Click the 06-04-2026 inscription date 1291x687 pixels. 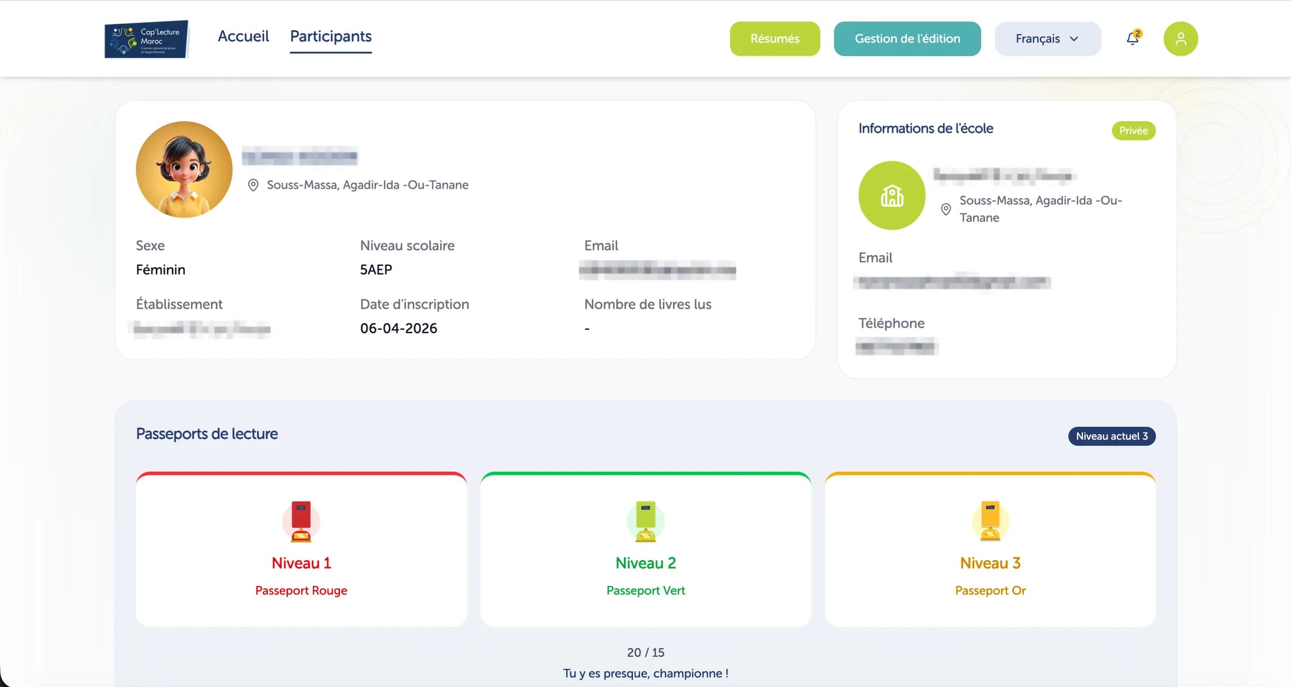point(399,328)
